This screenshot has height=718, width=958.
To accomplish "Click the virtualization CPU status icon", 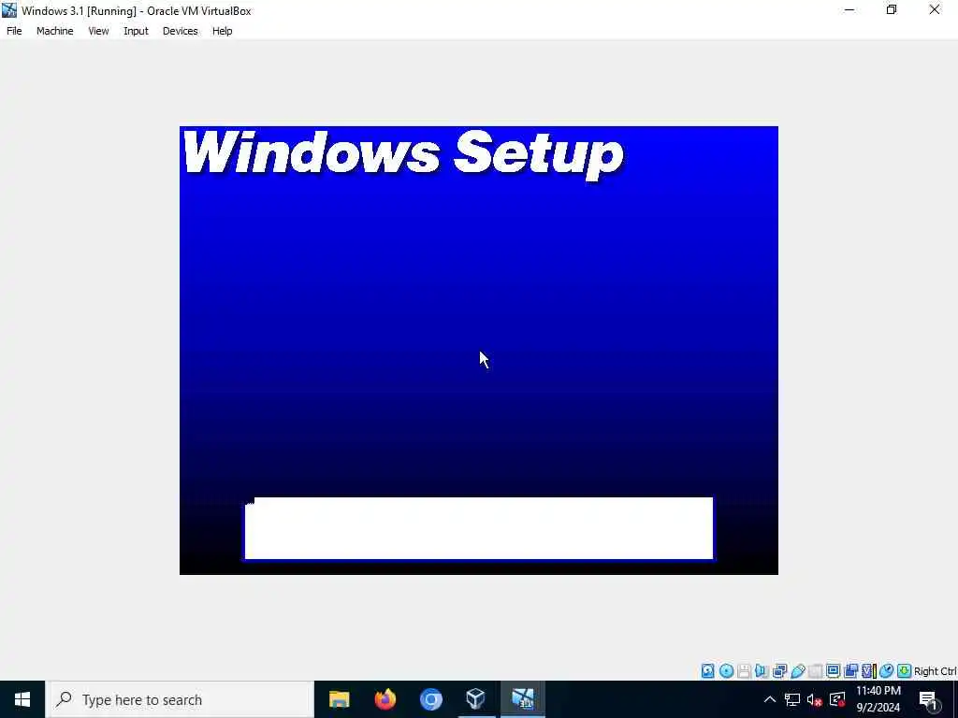I will coord(869,671).
